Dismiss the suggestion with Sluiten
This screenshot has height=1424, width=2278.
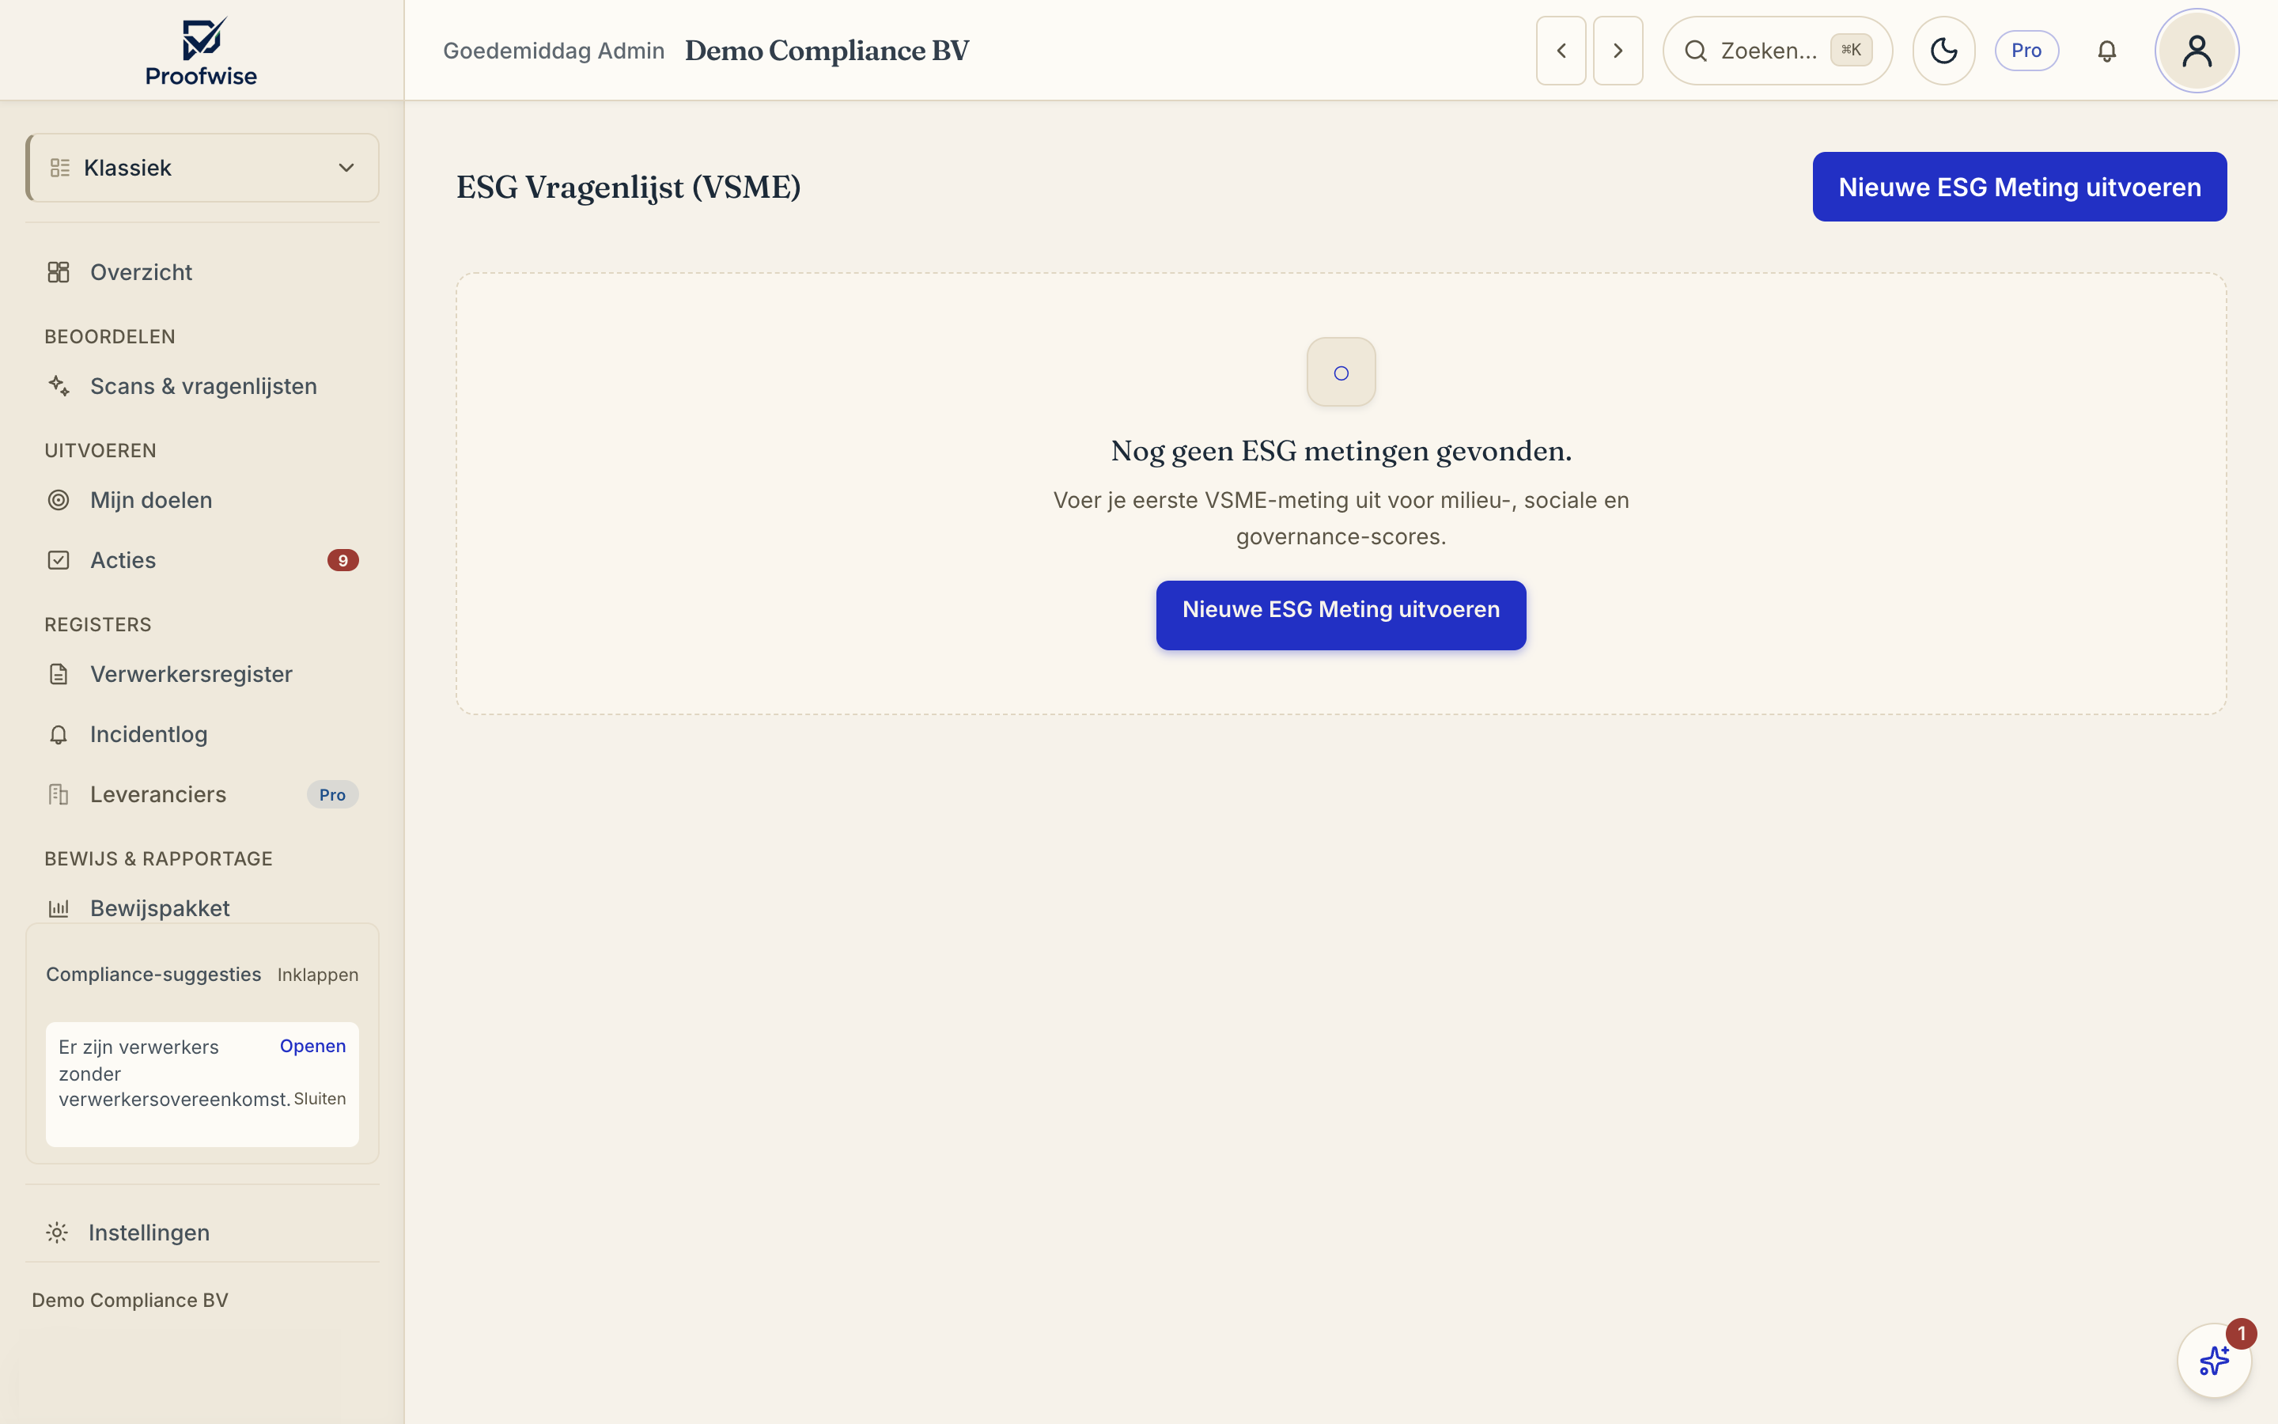pos(320,1099)
